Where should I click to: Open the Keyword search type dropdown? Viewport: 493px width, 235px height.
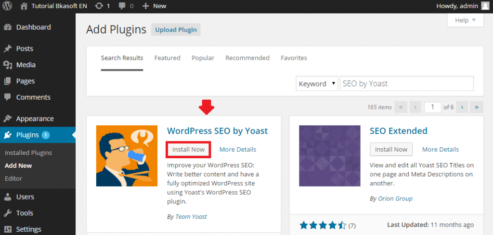click(317, 83)
